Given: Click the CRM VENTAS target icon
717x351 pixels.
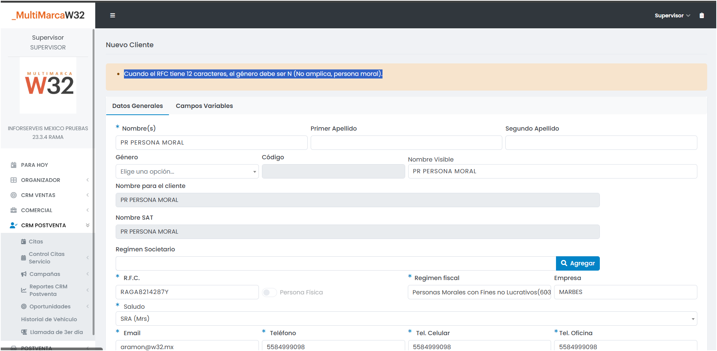Looking at the screenshot, I should tap(14, 195).
